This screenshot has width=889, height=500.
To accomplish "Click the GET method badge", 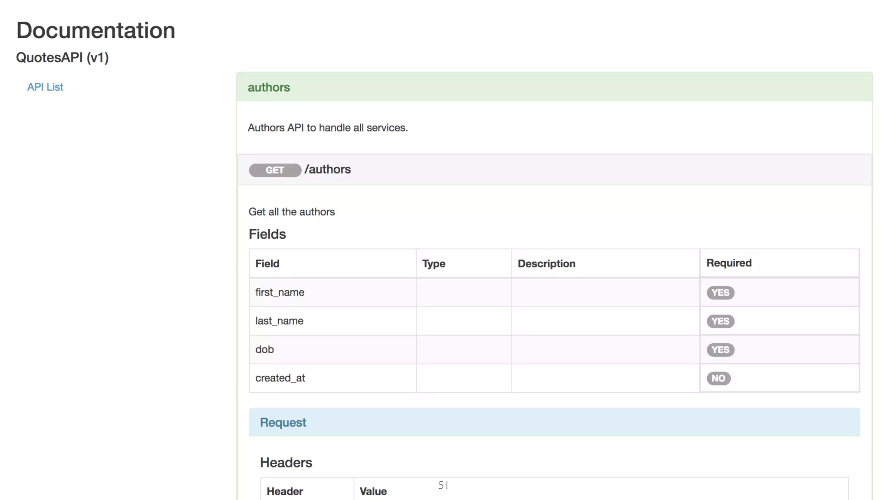I will 275,170.
